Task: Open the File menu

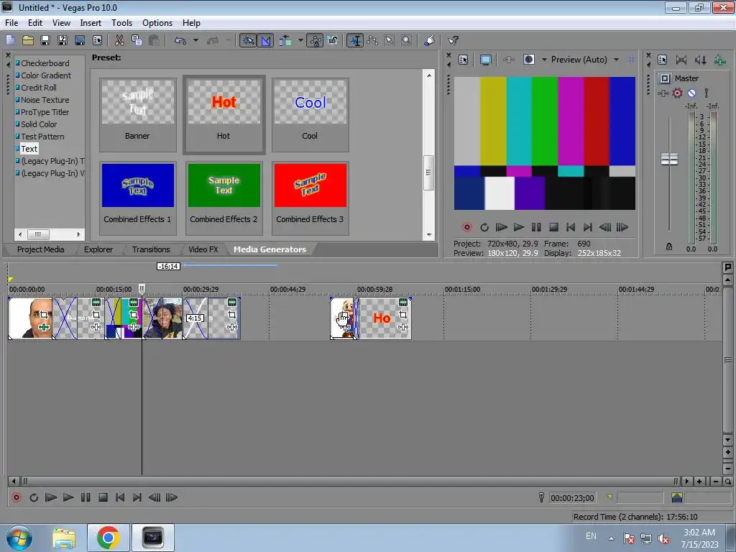Action: (11, 22)
